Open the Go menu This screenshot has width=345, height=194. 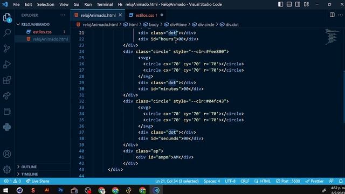pyautogui.click(x=77, y=4)
